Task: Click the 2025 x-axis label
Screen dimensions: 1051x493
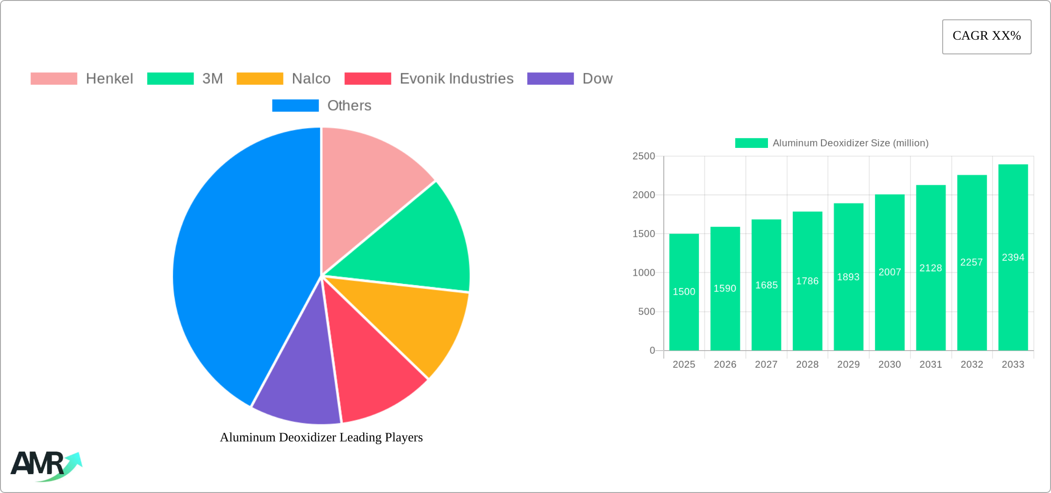Action: click(x=684, y=364)
